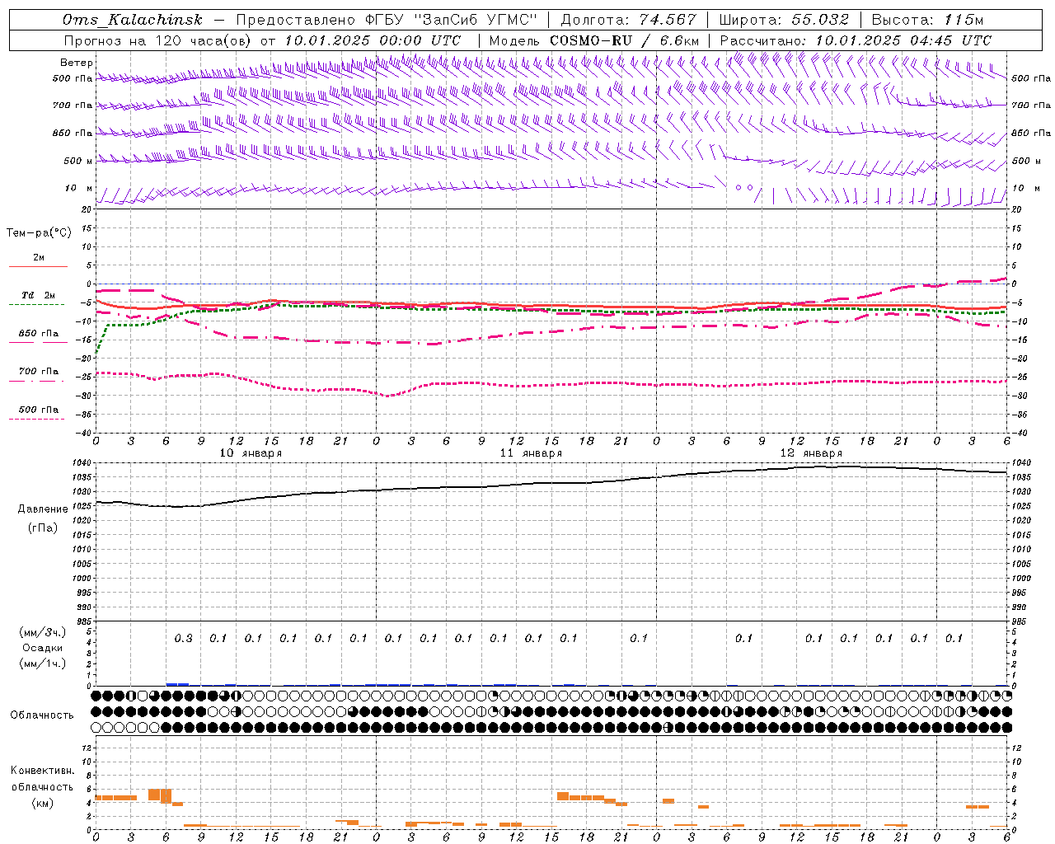This screenshot has width=1055, height=844.
Task: Click the black sea-level pressure curve
Action: point(552,485)
